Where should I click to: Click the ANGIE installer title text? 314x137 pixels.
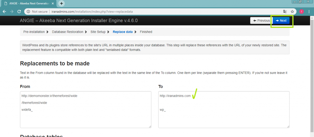tap(79, 21)
